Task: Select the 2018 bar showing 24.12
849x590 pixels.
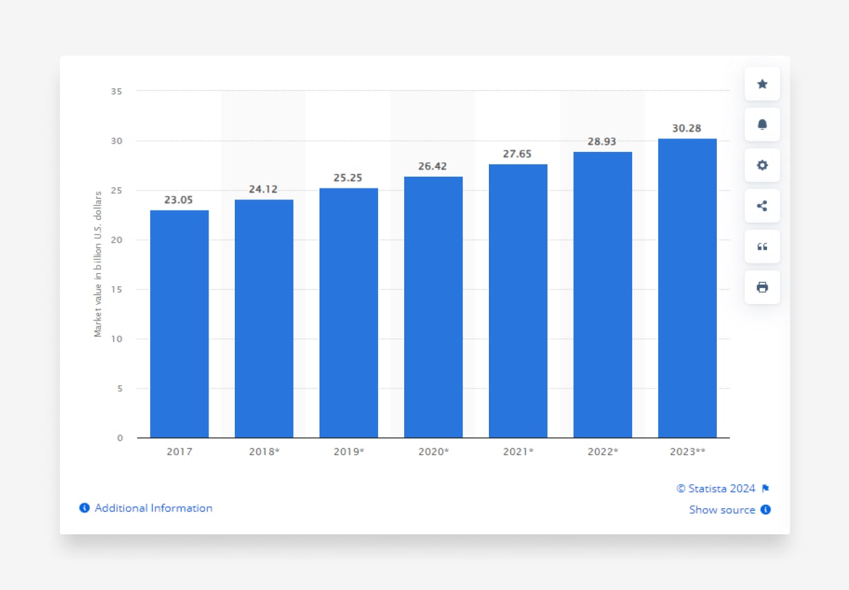Action: click(x=264, y=318)
